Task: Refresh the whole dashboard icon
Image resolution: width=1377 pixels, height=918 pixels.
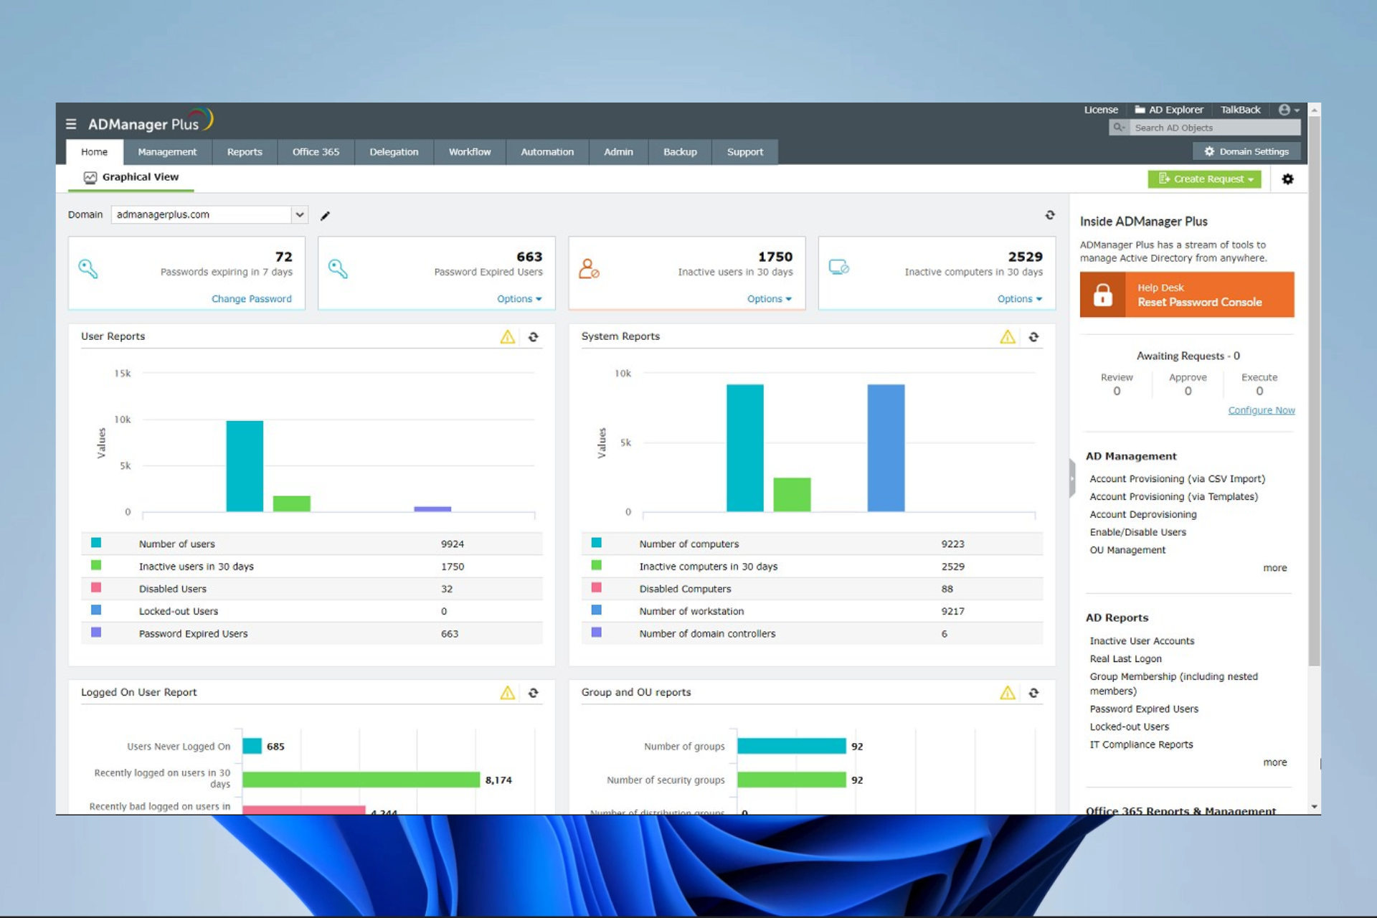Action: tap(1050, 215)
